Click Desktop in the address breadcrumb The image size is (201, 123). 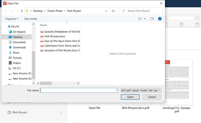[38, 11]
